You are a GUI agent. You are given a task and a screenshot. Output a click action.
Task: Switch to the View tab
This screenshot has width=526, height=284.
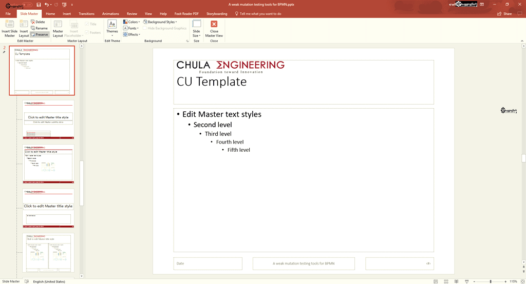[x=148, y=14]
